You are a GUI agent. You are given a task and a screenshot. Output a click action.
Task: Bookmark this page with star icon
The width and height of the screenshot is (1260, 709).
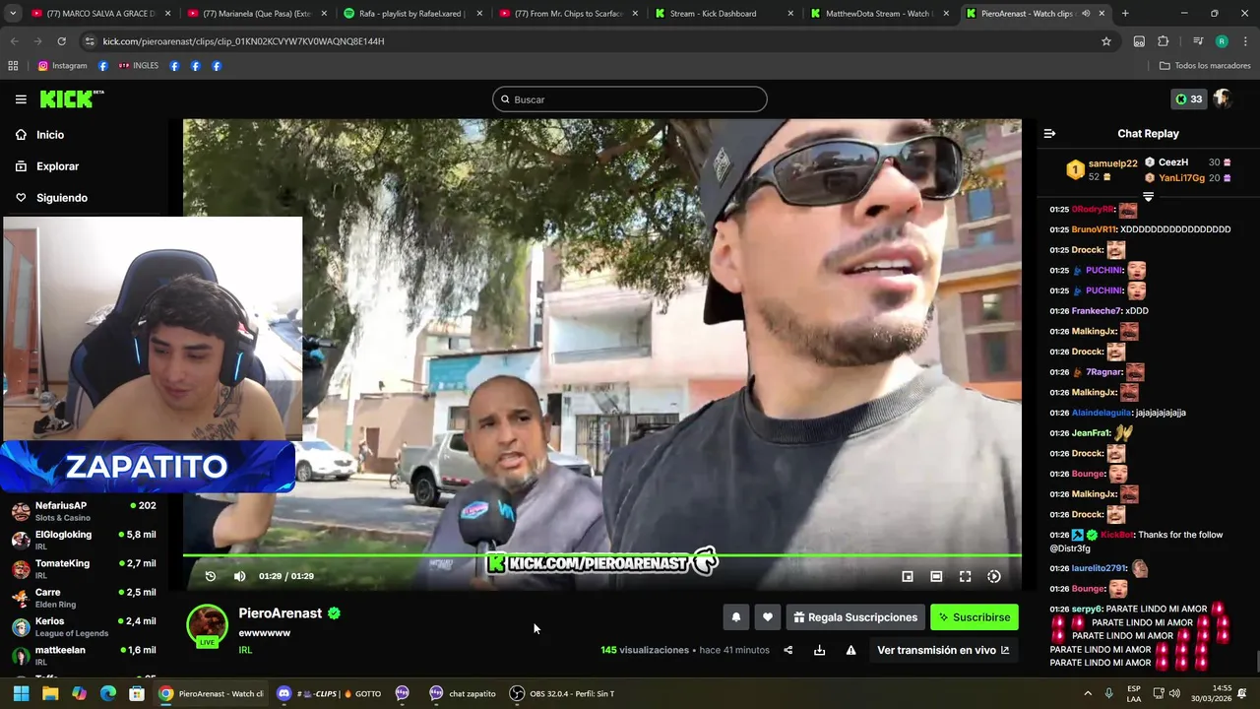1106,41
